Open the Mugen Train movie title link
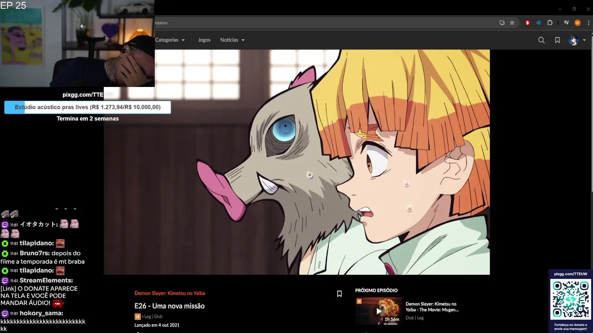 coord(432,307)
